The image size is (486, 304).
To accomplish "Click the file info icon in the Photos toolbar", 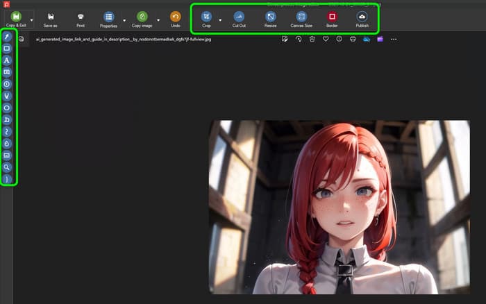I will [340, 39].
